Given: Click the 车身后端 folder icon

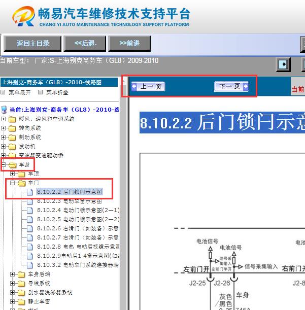Looking at the screenshot, I should point(21,274).
